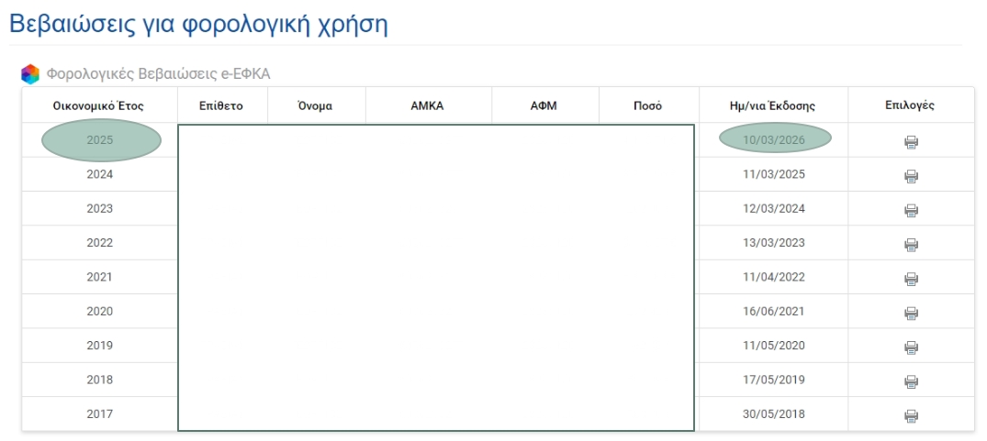Print the 2017 tax certificate

coord(911,416)
